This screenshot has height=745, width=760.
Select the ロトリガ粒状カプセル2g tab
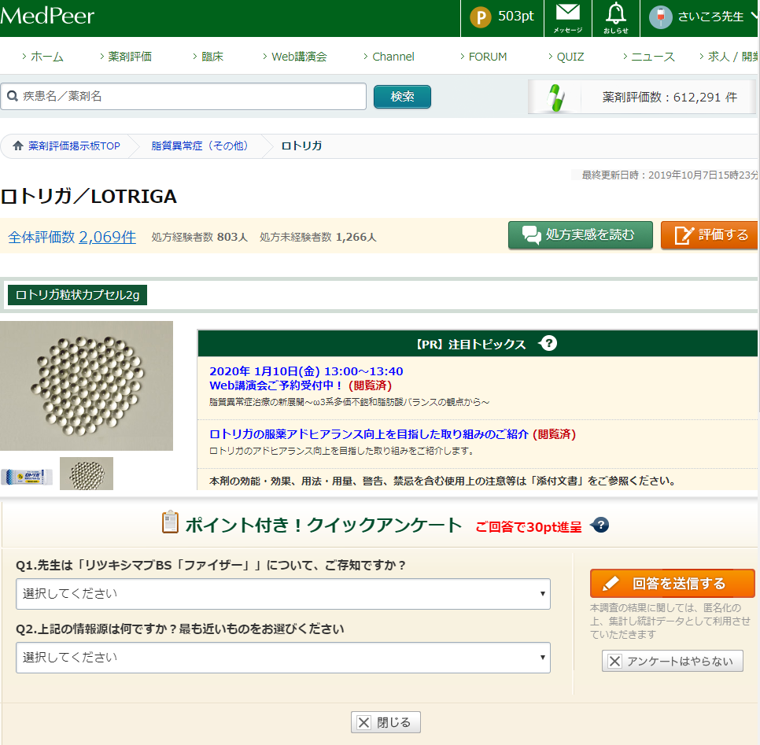click(x=77, y=295)
